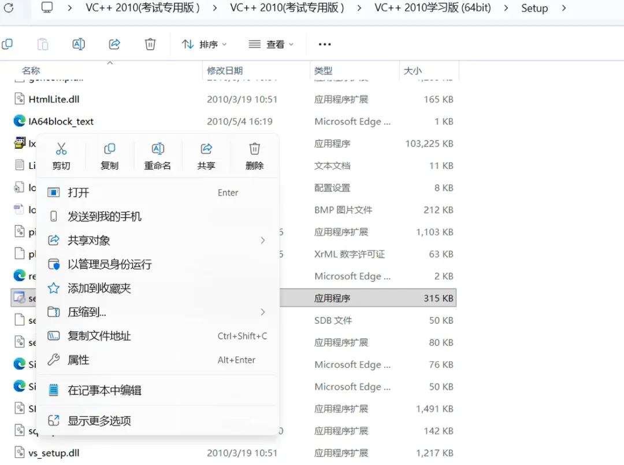The height and width of the screenshot is (465, 624).
Task: Navigate to Setup breadcrumb folder
Action: pos(534,8)
